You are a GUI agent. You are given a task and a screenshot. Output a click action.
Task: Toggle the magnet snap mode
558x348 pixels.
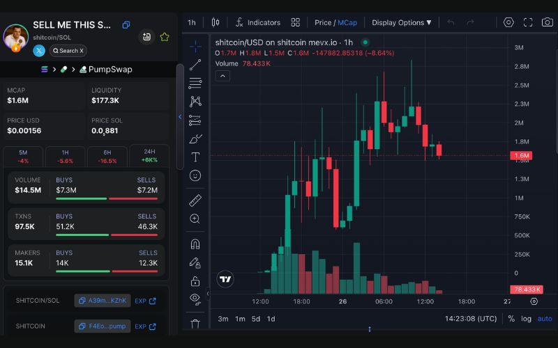195,244
